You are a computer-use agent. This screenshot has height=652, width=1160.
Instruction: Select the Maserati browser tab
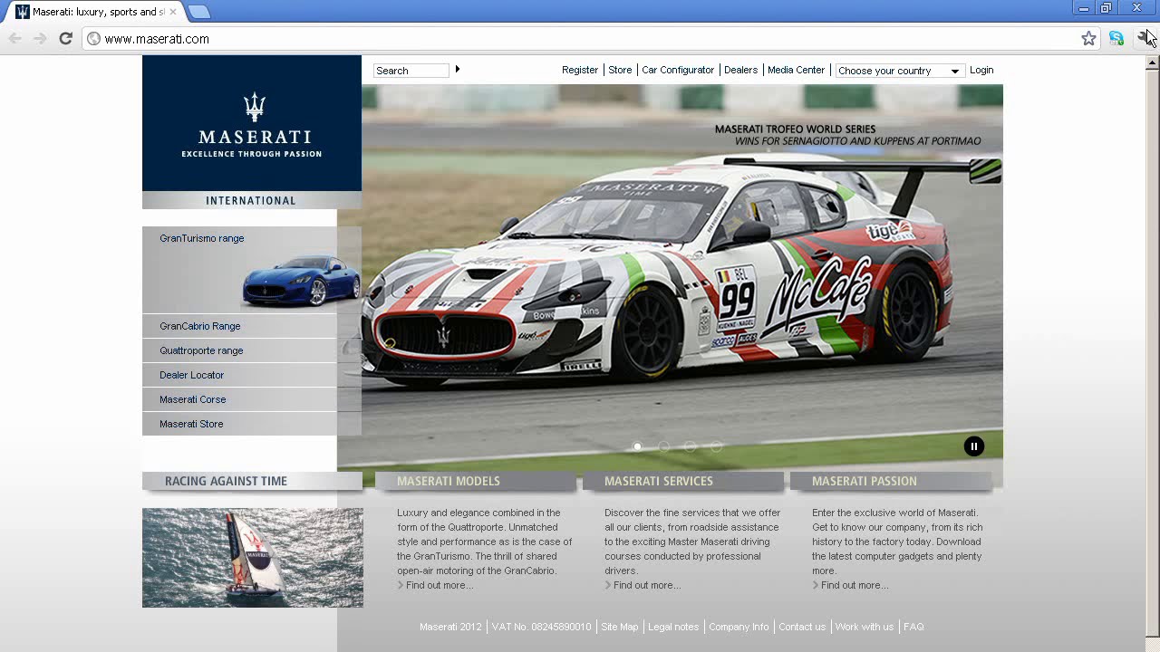click(94, 12)
